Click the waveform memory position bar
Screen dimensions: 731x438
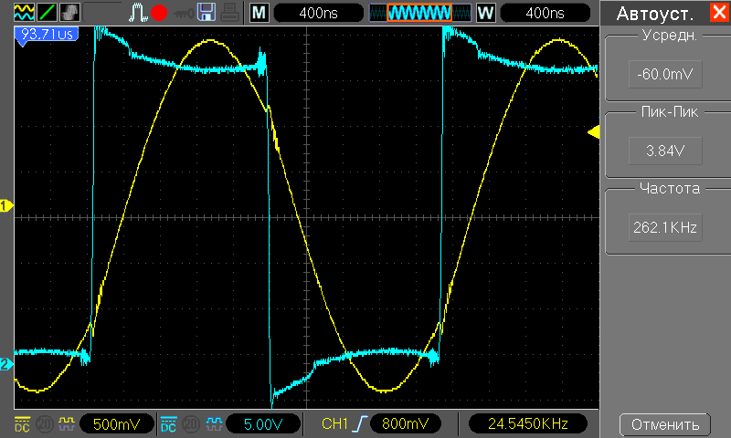coord(419,13)
